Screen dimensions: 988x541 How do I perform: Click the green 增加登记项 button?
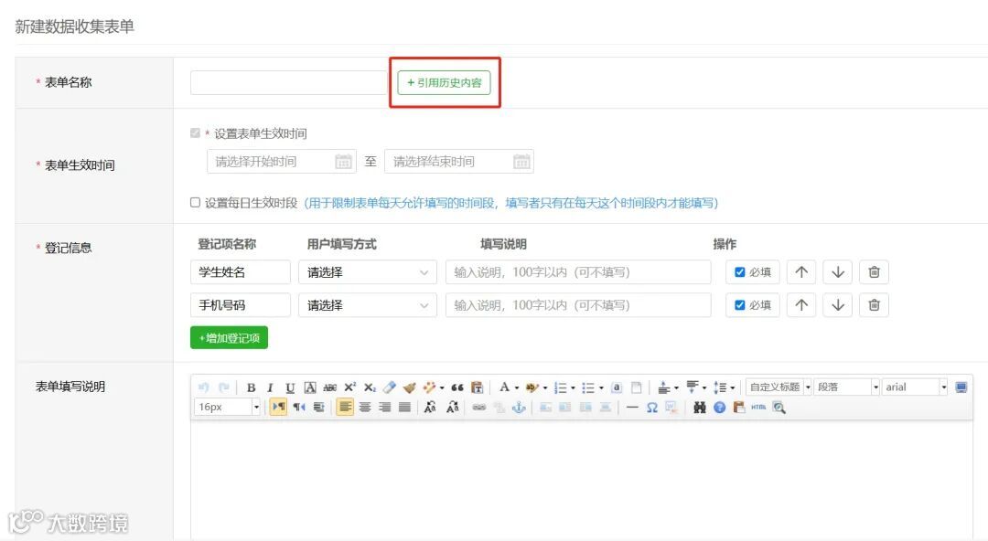(229, 337)
